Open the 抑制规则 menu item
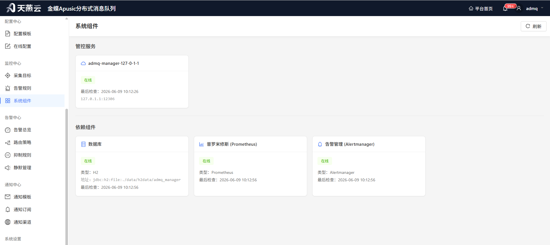550x245 pixels. pyautogui.click(x=32, y=155)
